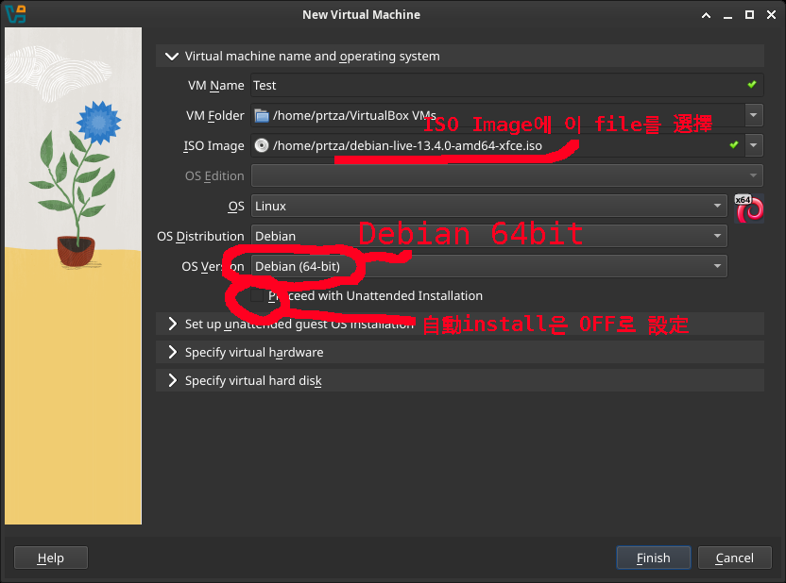
Task: Click the disc icon beside the ISO path
Action: [x=263, y=146]
